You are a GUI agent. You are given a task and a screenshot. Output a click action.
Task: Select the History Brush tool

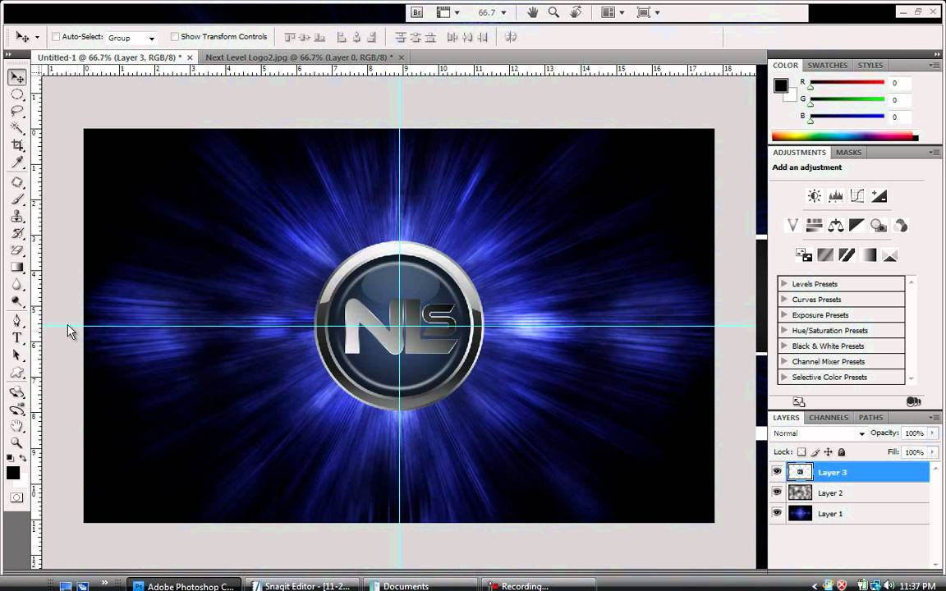[17, 233]
